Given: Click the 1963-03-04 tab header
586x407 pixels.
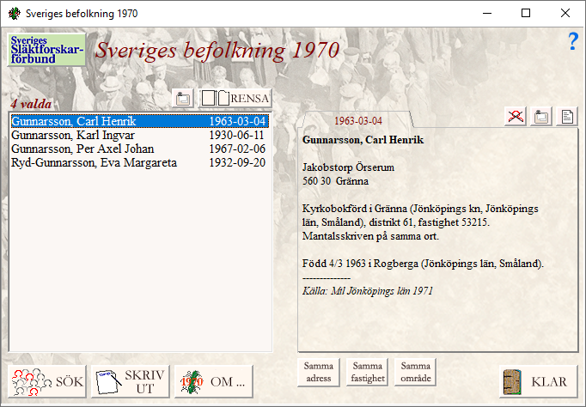Looking at the screenshot, I should tap(358, 120).
